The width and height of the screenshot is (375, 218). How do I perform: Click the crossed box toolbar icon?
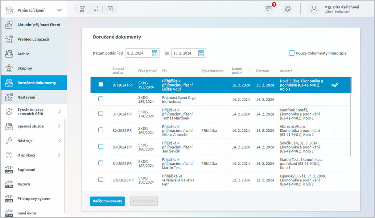(110, 9)
